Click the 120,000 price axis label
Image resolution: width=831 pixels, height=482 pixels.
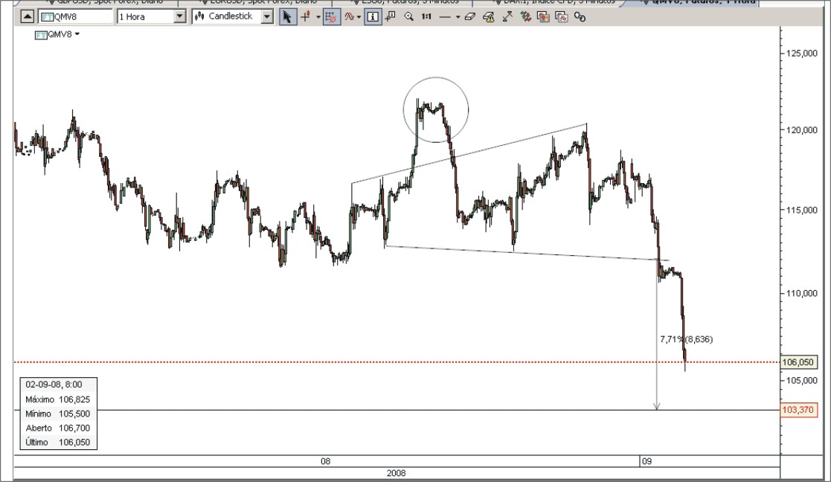point(802,130)
